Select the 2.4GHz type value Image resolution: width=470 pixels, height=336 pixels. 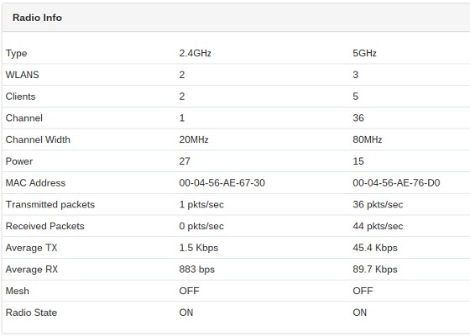click(x=195, y=53)
